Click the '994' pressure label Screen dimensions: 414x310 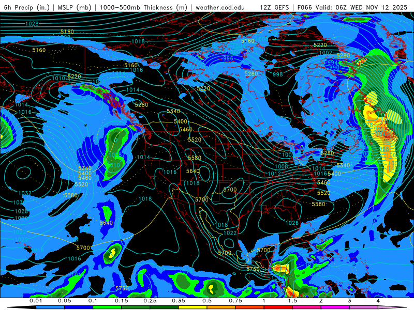(333, 63)
